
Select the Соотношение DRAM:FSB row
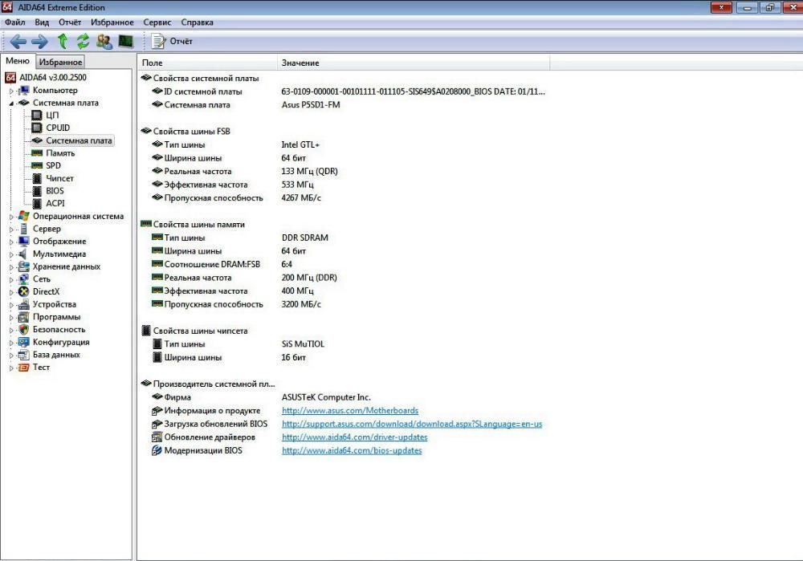[222, 265]
